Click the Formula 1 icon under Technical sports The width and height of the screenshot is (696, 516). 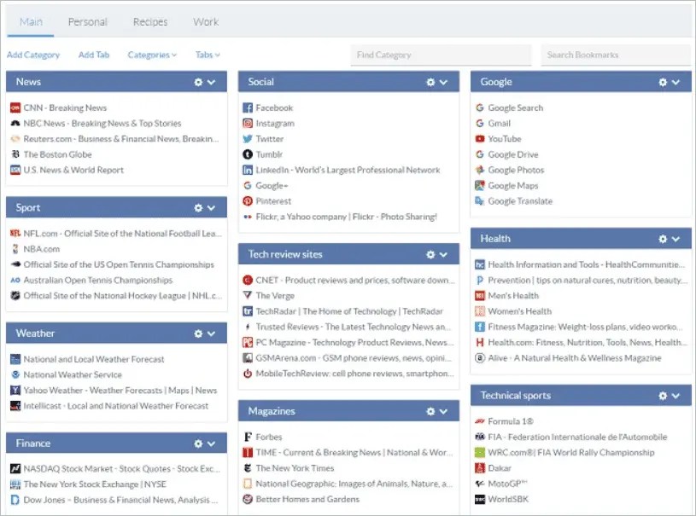click(479, 420)
